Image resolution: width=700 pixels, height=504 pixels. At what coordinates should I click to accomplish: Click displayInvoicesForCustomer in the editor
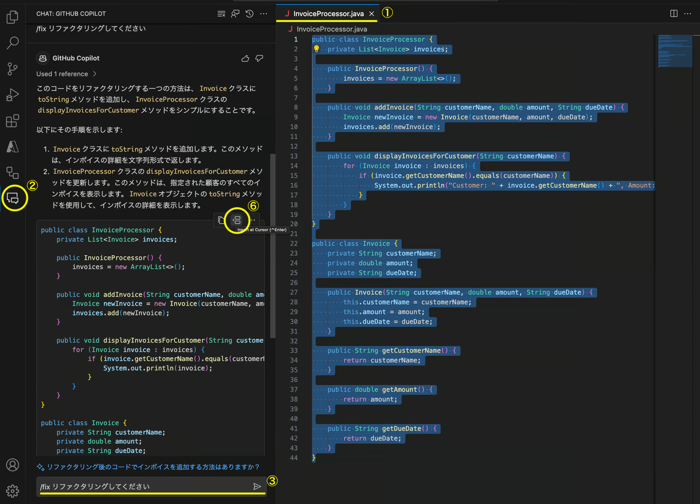tap(425, 156)
